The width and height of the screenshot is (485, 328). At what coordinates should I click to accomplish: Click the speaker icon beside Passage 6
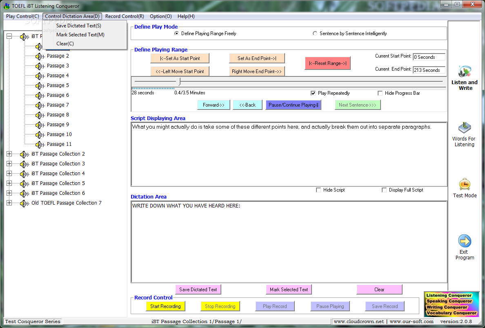point(40,95)
